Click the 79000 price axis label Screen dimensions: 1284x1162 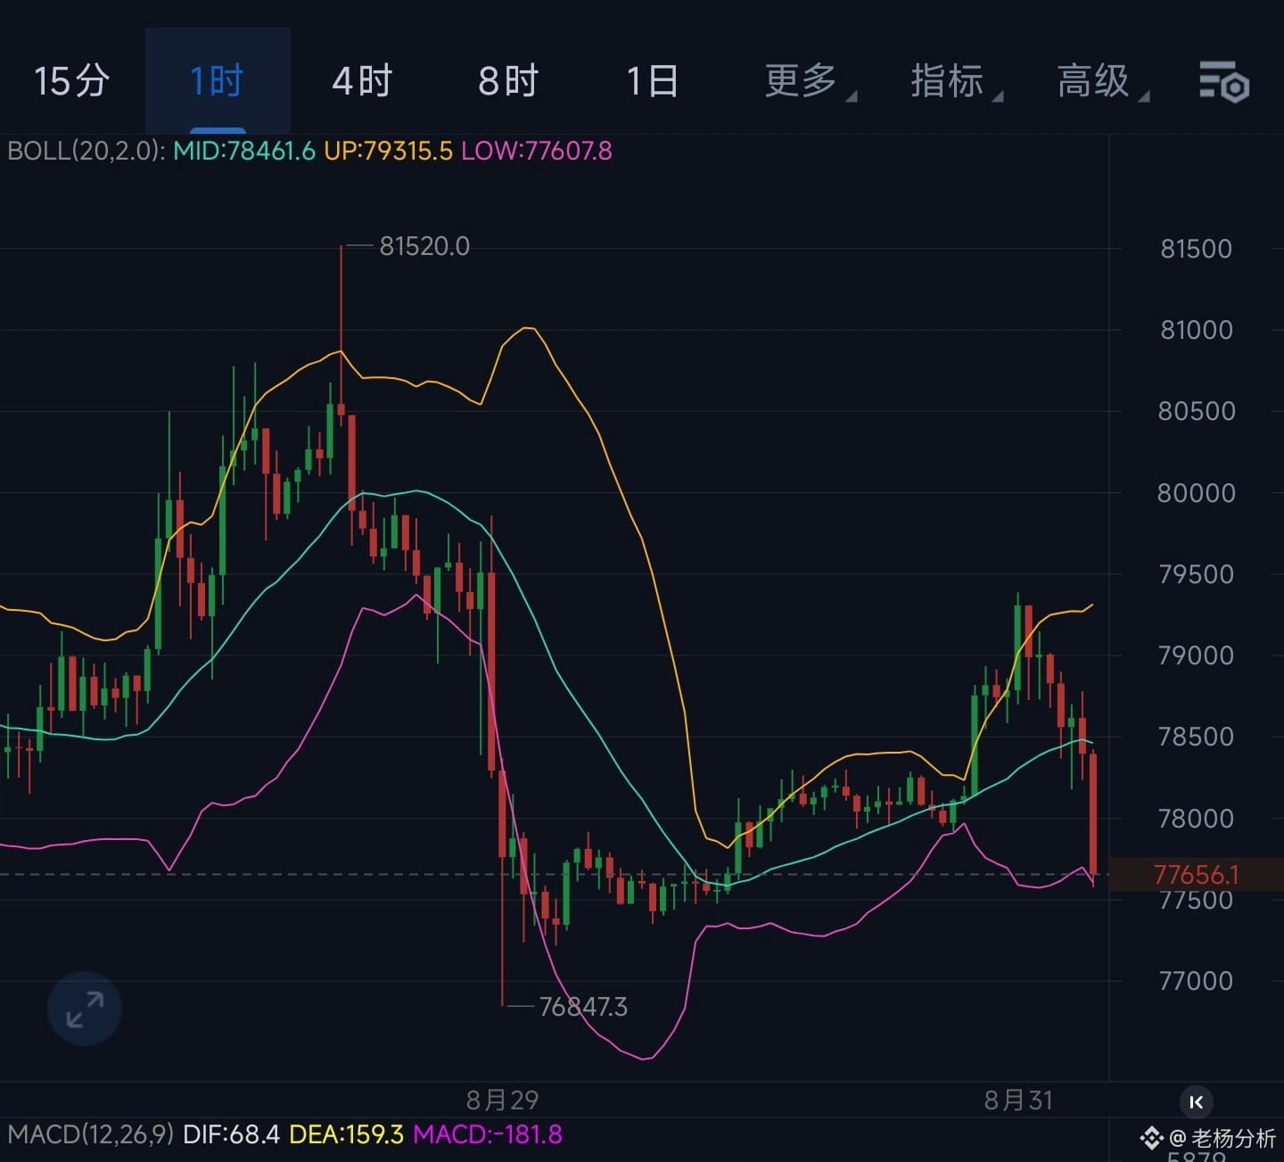tap(1197, 655)
